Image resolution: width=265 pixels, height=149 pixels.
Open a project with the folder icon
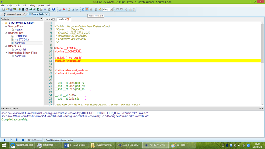(7, 9)
